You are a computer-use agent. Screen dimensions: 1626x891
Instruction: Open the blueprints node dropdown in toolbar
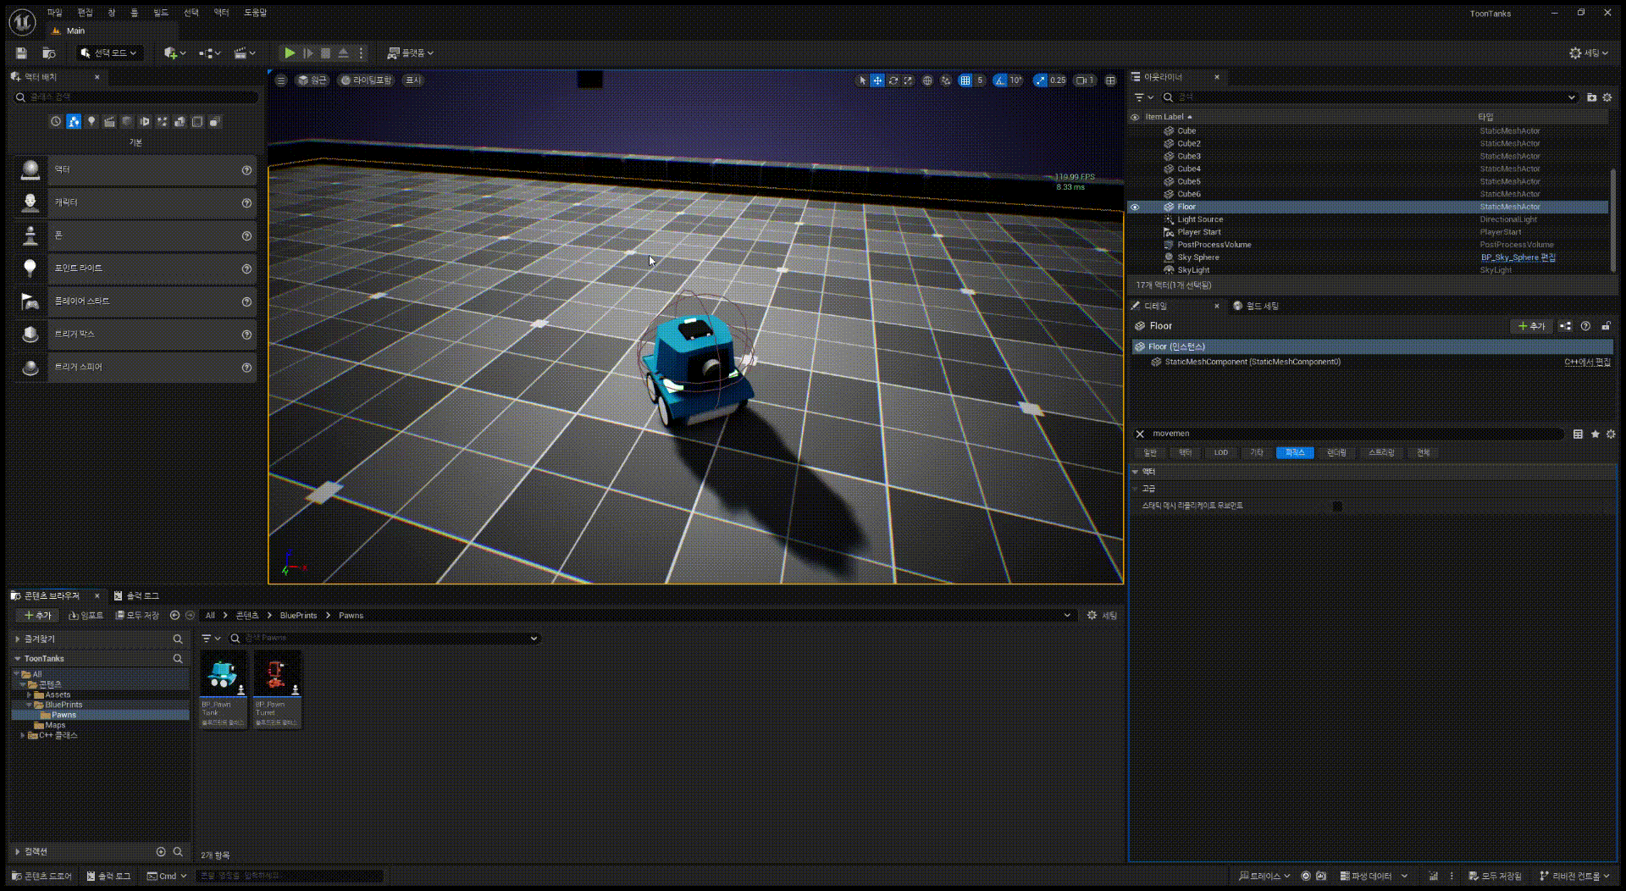(x=210, y=53)
